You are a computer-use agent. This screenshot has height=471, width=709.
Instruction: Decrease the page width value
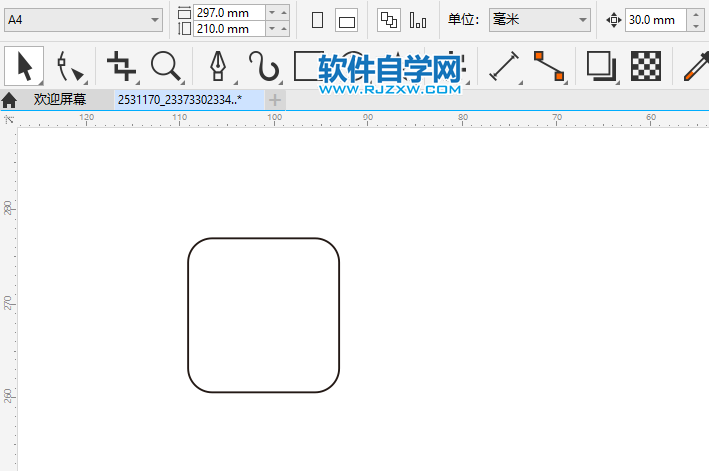[x=272, y=13]
